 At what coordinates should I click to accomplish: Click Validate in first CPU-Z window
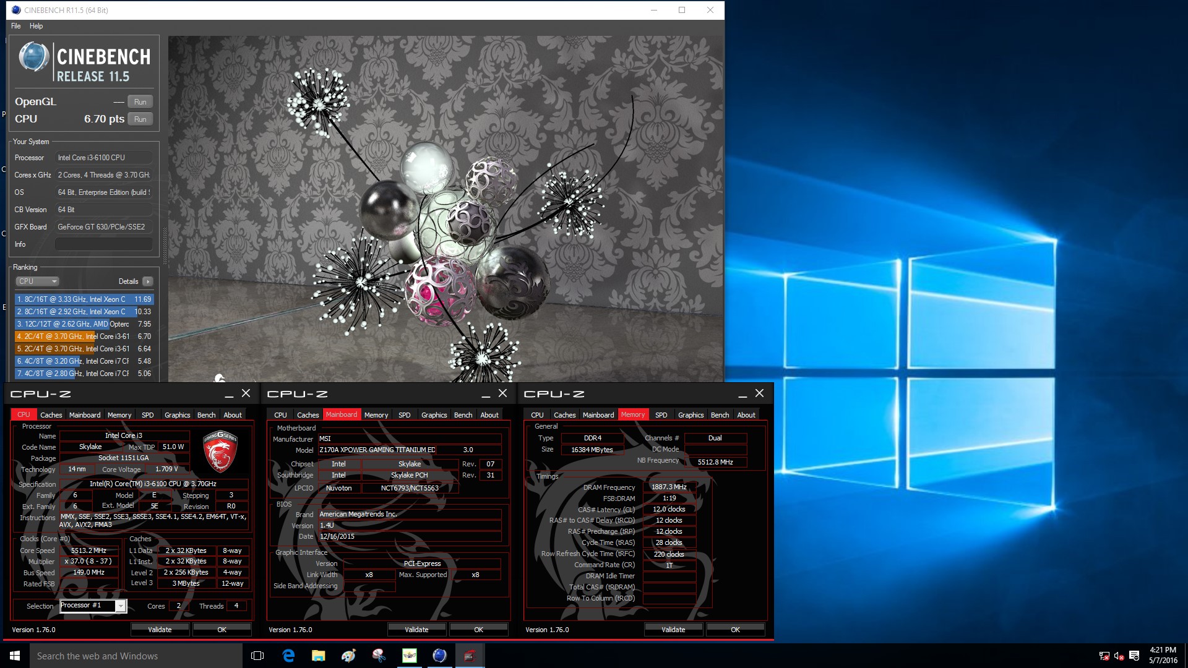click(x=160, y=630)
